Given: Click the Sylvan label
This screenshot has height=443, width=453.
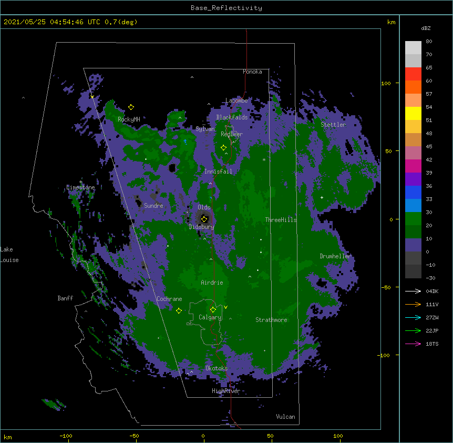Looking at the screenshot, I should click(205, 129).
